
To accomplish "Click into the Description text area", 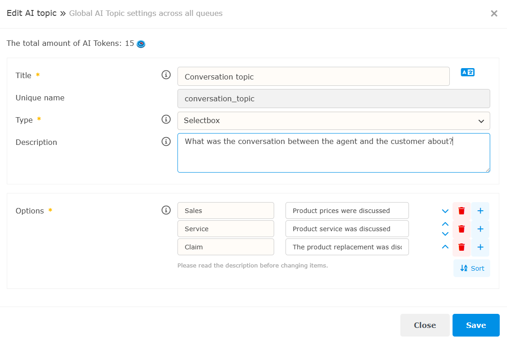I will pyautogui.click(x=334, y=157).
